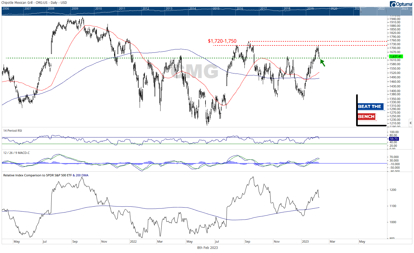Click the green 1,637.41 last price tag
Image resolution: width=414 pixels, height=253 pixels.
396,56
